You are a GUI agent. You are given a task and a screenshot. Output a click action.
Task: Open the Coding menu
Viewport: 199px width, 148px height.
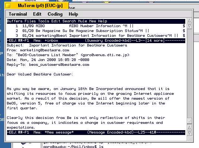tap(55, 14)
